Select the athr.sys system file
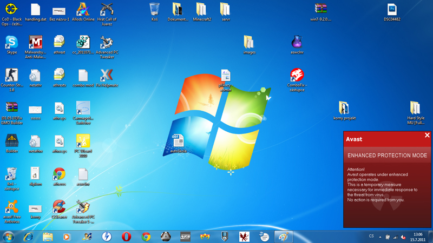 (59, 108)
